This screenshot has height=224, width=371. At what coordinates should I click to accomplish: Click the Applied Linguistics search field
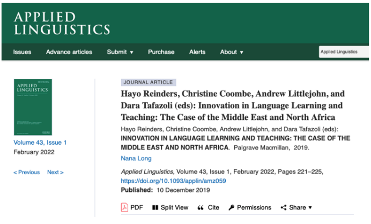[x=344, y=52]
